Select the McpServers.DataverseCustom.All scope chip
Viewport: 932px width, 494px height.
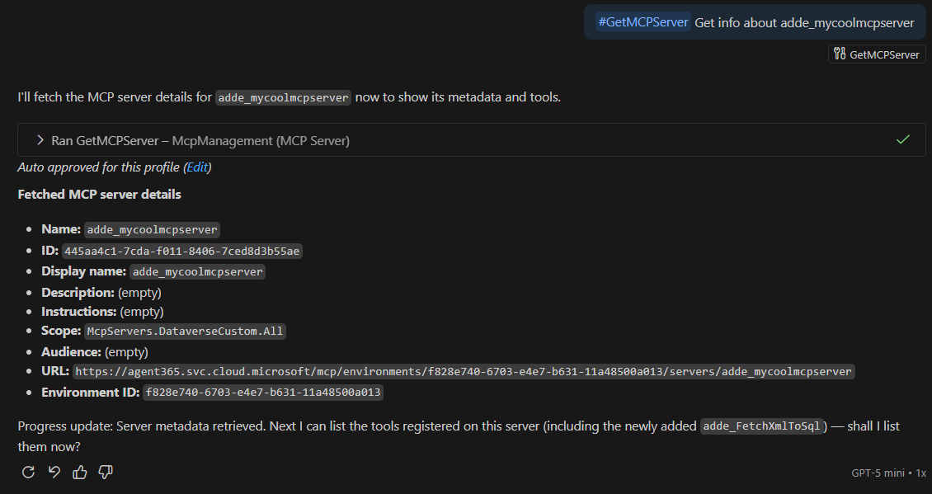click(185, 331)
